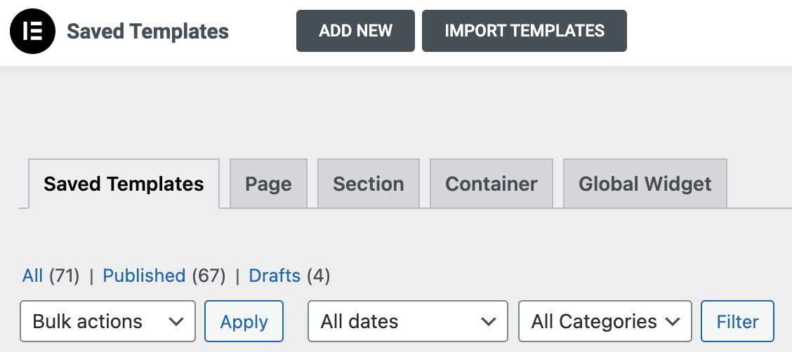This screenshot has width=792, height=352.
Task: Expand the All dates dropdown
Action: [x=408, y=321]
